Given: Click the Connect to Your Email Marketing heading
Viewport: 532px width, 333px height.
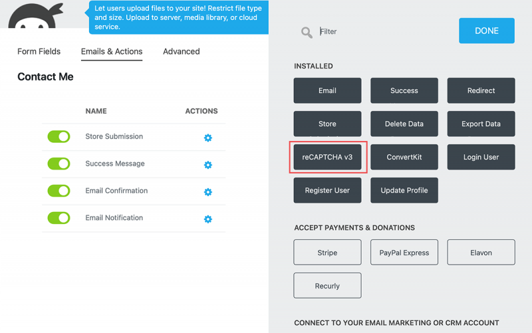Looking at the screenshot, I should click(396, 323).
